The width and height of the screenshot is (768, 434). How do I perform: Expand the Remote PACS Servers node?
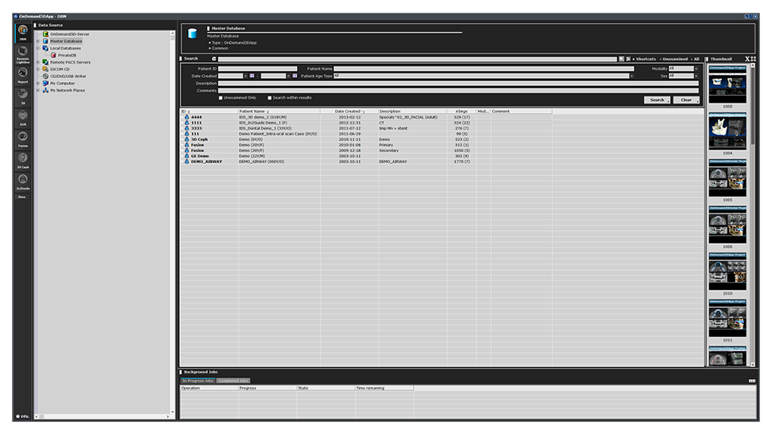[38, 62]
